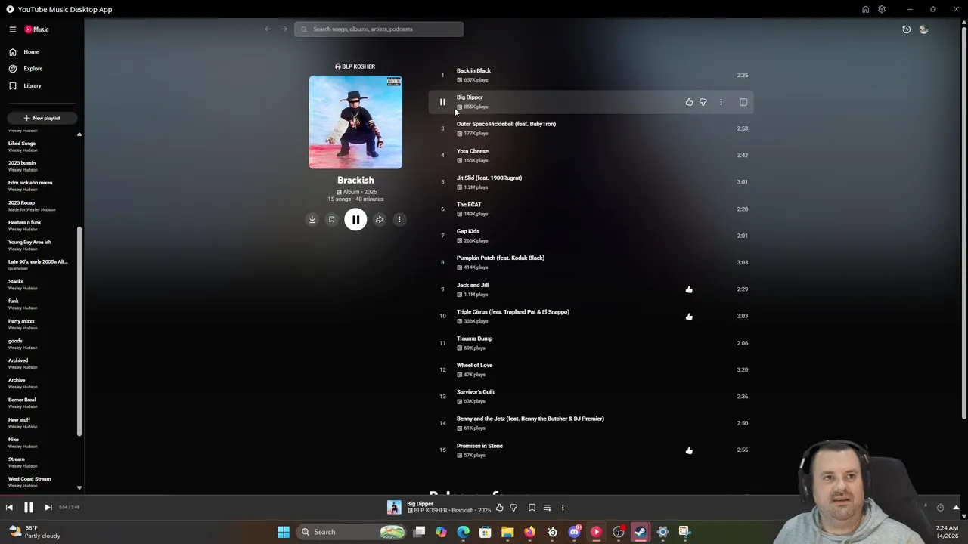The height and width of the screenshot is (544, 968).
Task: Download the Brackish album
Action: click(312, 220)
